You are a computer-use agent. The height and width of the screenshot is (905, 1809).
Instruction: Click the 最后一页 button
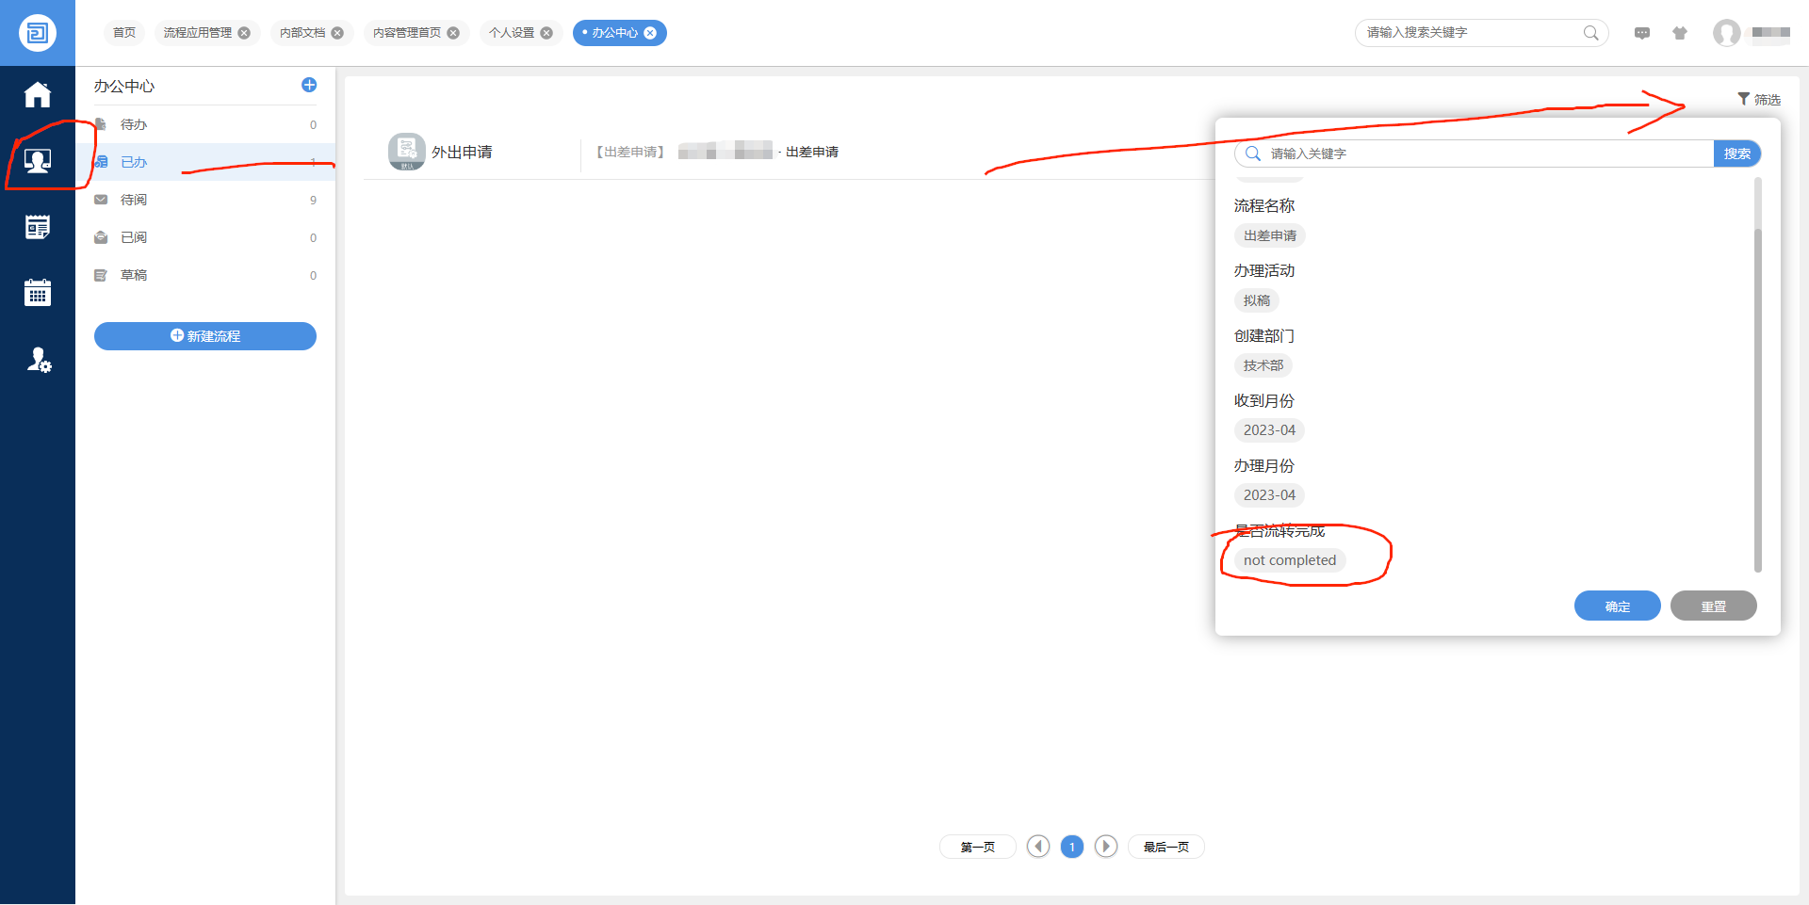pyautogui.click(x=1166, y=847)
